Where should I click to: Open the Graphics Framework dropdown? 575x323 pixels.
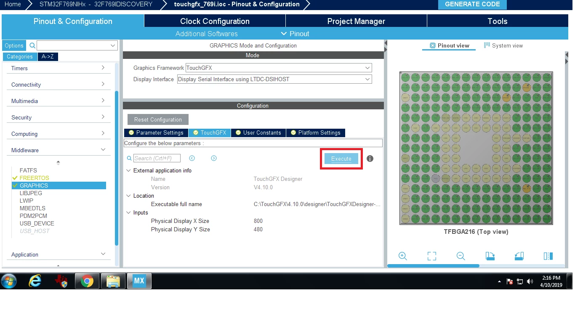(x=279, y=68)
